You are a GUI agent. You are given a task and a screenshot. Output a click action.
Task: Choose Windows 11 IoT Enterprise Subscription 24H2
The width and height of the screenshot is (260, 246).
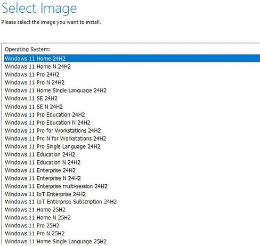tap(61, 202)
